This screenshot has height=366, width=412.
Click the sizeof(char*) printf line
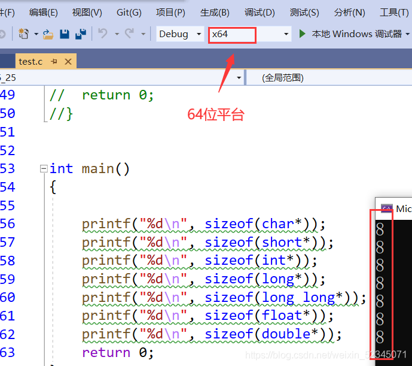204,224
